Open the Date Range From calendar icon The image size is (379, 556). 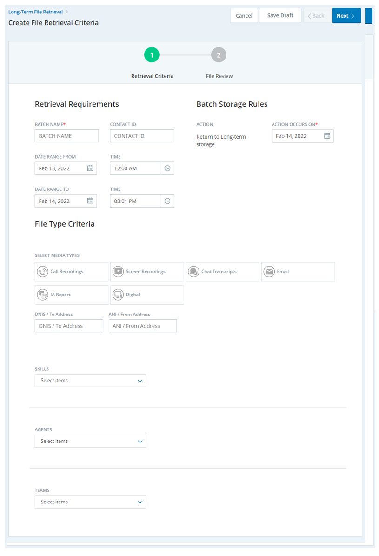90,168
